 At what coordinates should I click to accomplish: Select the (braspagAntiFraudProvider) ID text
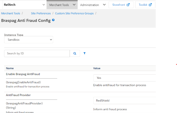pyautogui.click(x=24, y=103)
